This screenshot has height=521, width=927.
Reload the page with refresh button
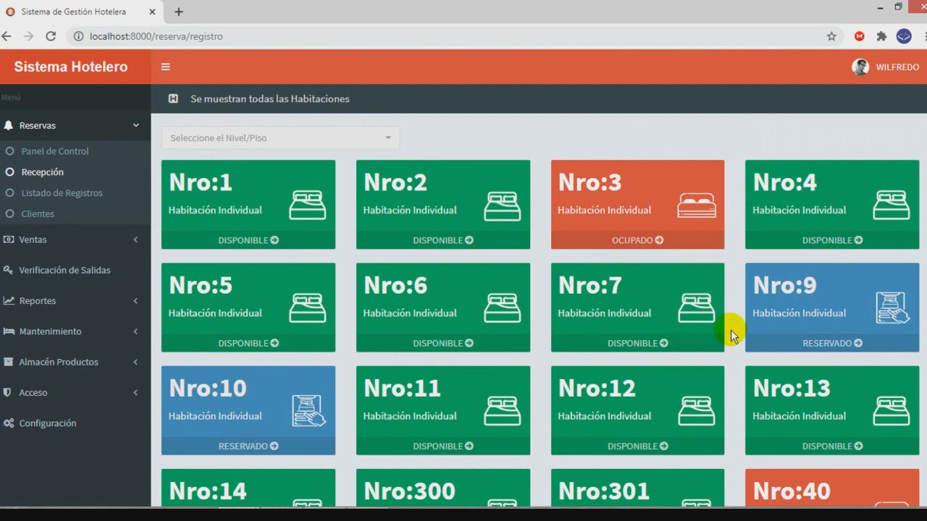(51, 36)
